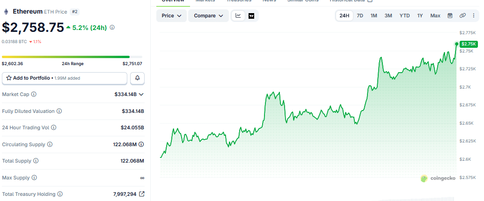
Task: Click the info icon beside 5.2% (24h)
Action: (x=112, y=28)
